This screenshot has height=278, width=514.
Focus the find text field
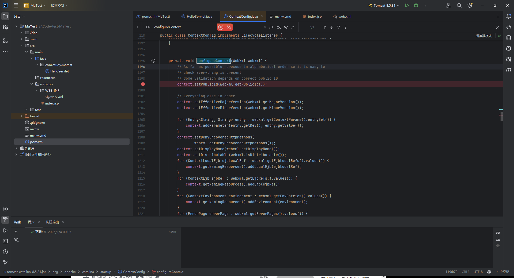point(185,27)
